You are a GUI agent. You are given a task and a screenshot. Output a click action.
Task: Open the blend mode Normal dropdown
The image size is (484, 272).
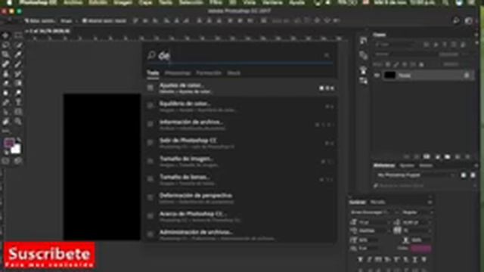(x=405, y=54)
